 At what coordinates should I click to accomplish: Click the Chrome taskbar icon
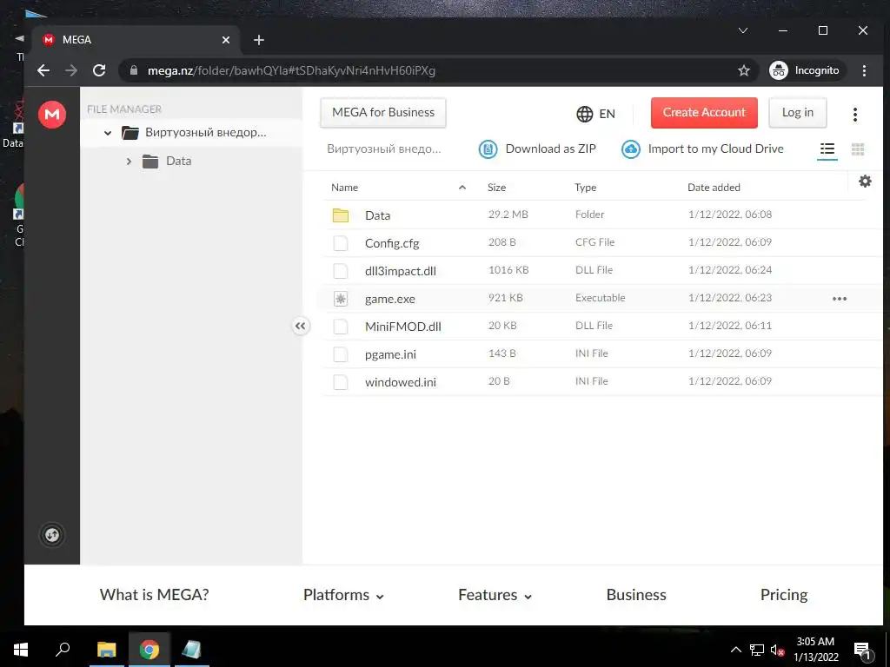pos(149,650)
